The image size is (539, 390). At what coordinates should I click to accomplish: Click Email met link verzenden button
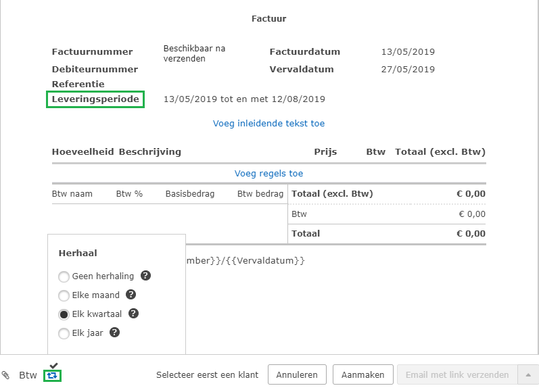click(x=456, y=374)
